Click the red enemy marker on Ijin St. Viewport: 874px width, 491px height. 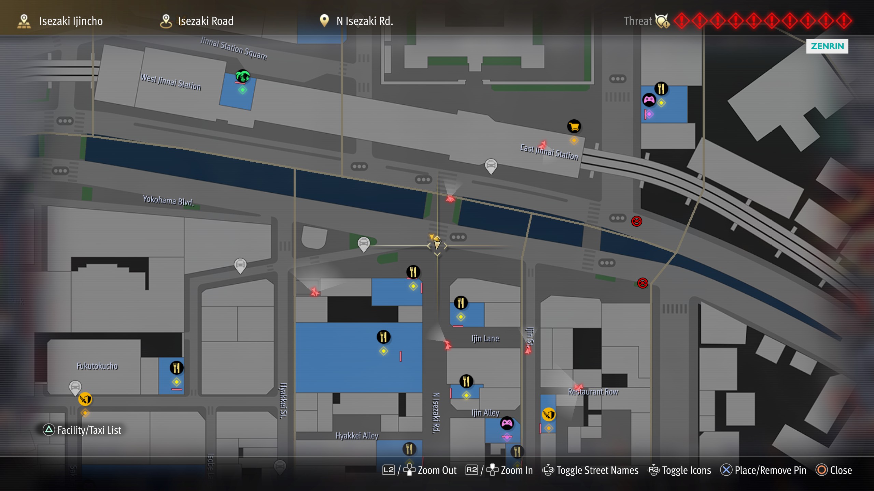pyautogui.click(x=528, y=350)
